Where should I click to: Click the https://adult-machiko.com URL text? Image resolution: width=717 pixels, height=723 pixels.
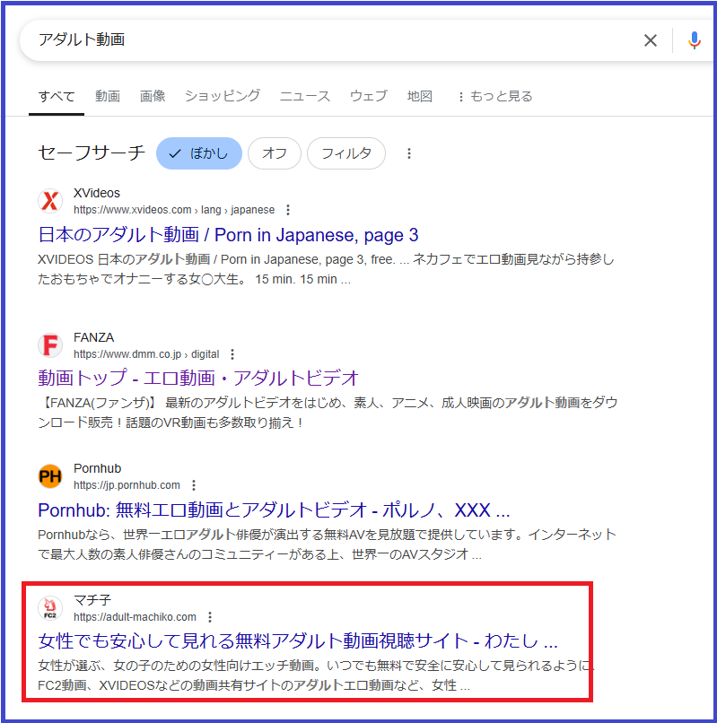tap(135, 617)
